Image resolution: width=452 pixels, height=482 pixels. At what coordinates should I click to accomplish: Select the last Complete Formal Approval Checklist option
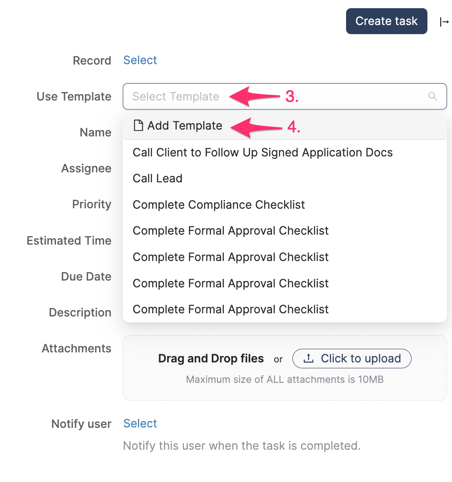(231, 309)
